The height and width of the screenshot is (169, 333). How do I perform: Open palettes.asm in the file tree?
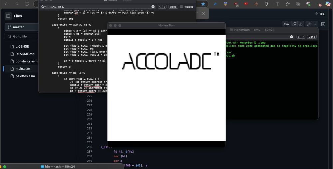[25, 76]
